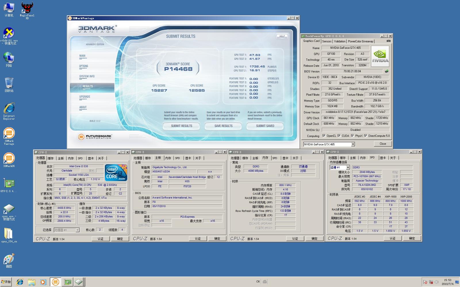Click 认证 in the CPU-Z SPD window

pos(392,238)
